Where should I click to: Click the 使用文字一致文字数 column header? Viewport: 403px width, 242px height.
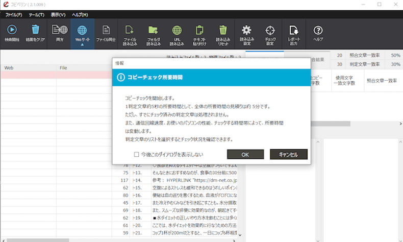(x=347, y=81)
